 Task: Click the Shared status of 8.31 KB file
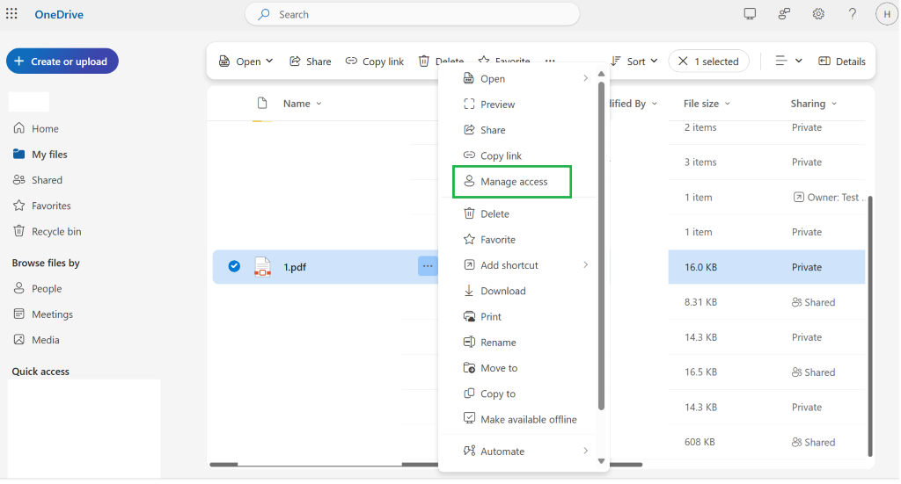click(813, 302)
